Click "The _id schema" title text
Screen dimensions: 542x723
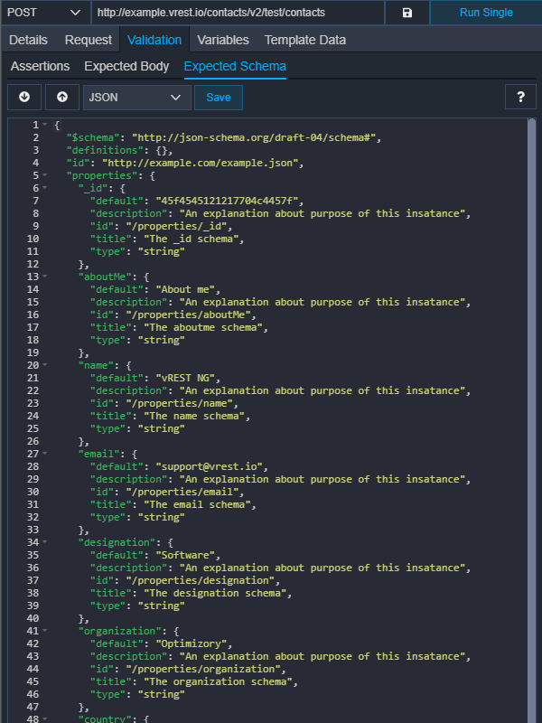(x=191, y=239)
